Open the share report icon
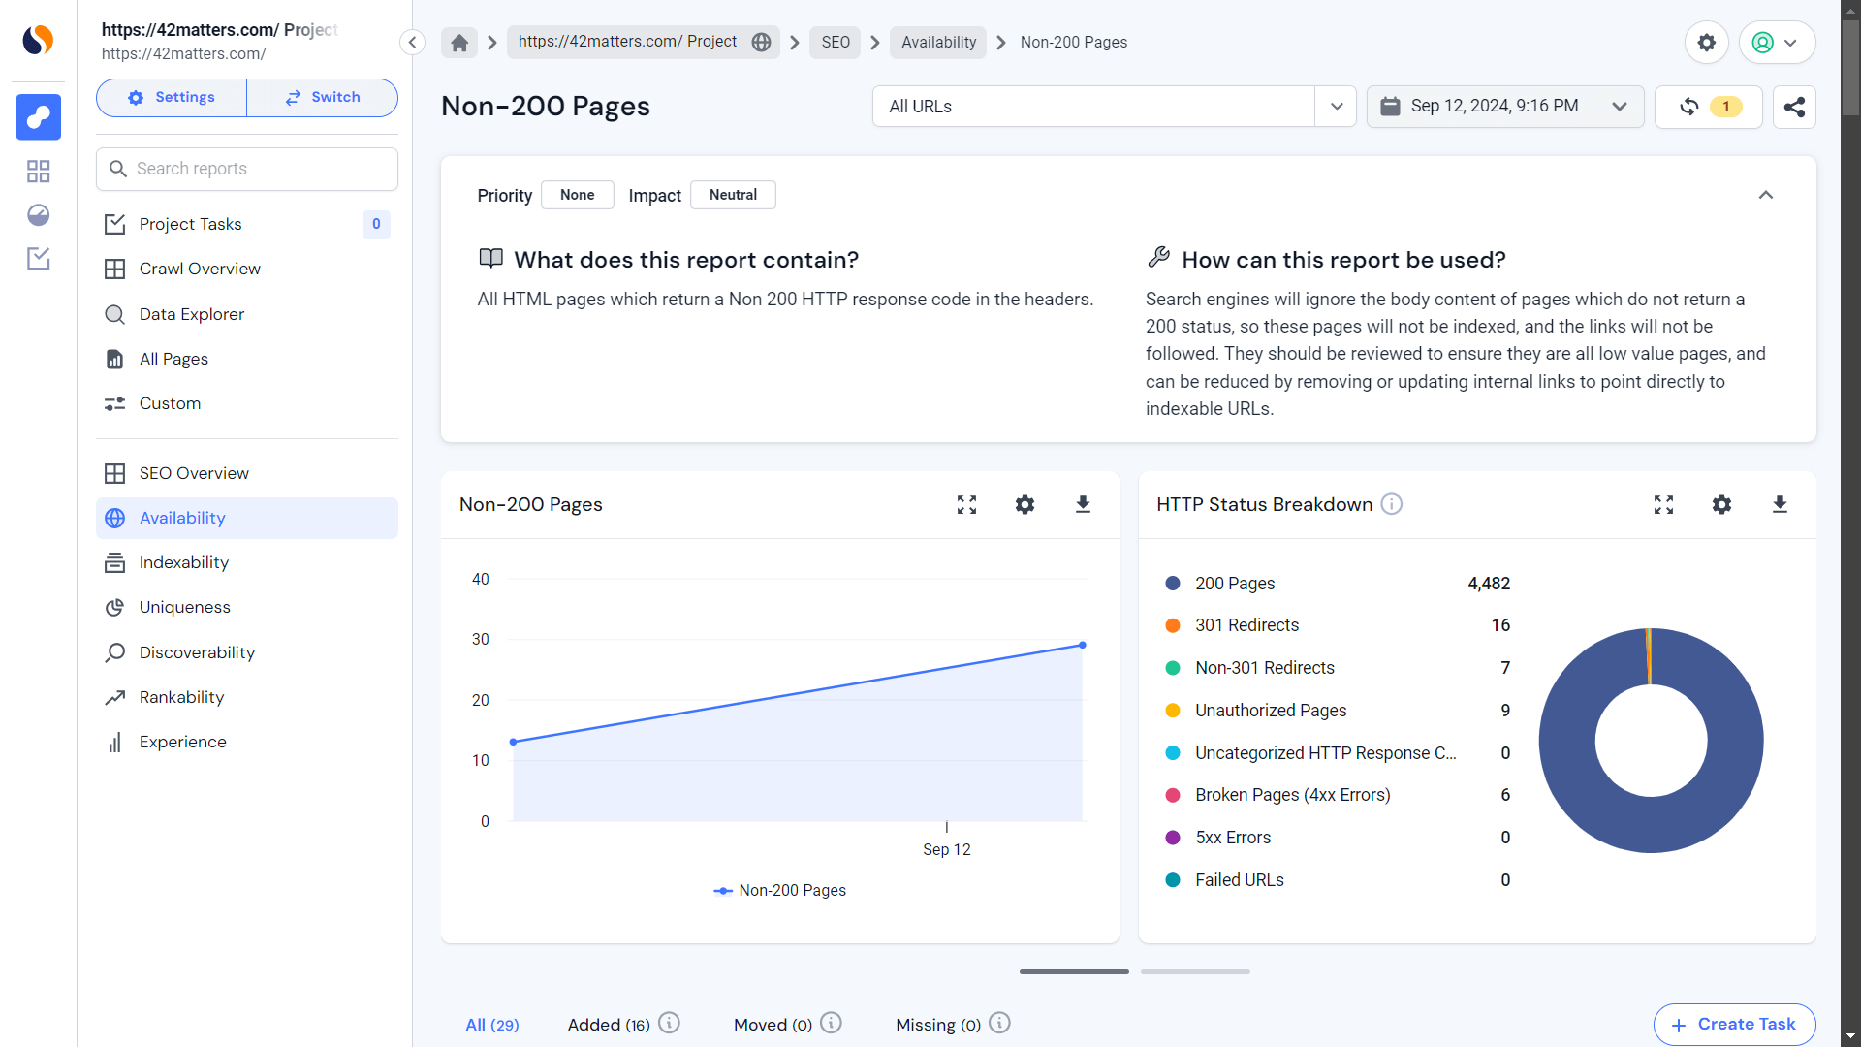Image resolution: width=1861 pixels, height=1047 pixels. pos(1794,108)
